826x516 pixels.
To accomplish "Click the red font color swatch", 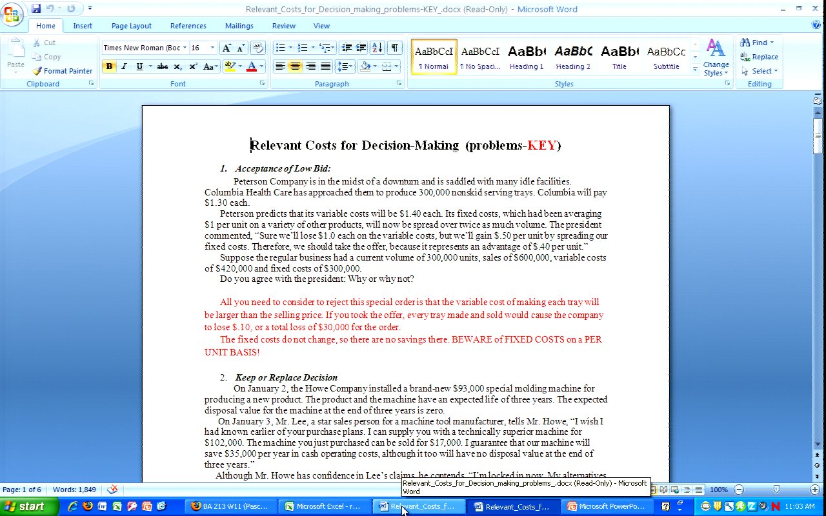I will pos(252,66).
